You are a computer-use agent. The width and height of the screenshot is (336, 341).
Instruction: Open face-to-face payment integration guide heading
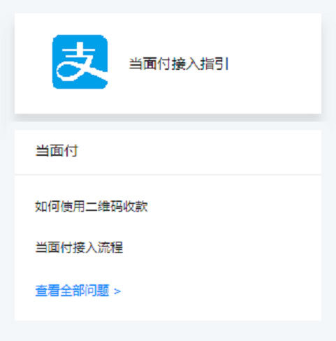(x=179, y=64)
